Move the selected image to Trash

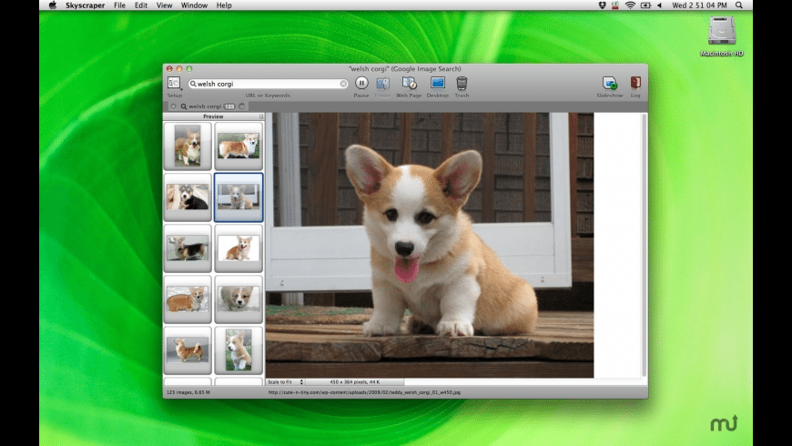pyautogui.click(x=462, y=84)
